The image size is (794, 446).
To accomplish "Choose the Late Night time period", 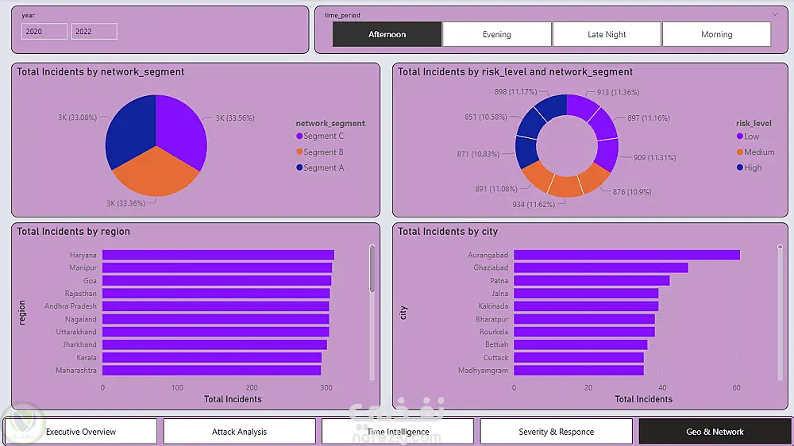I will click(607, 34).
